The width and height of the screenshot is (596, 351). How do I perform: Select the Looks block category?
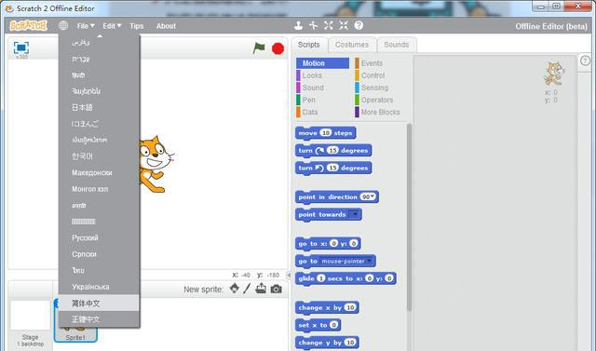point(322,75)
